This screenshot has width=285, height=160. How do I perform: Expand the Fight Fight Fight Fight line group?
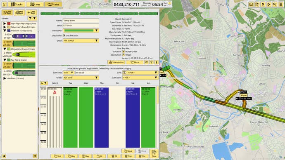(x=5, y=24)
